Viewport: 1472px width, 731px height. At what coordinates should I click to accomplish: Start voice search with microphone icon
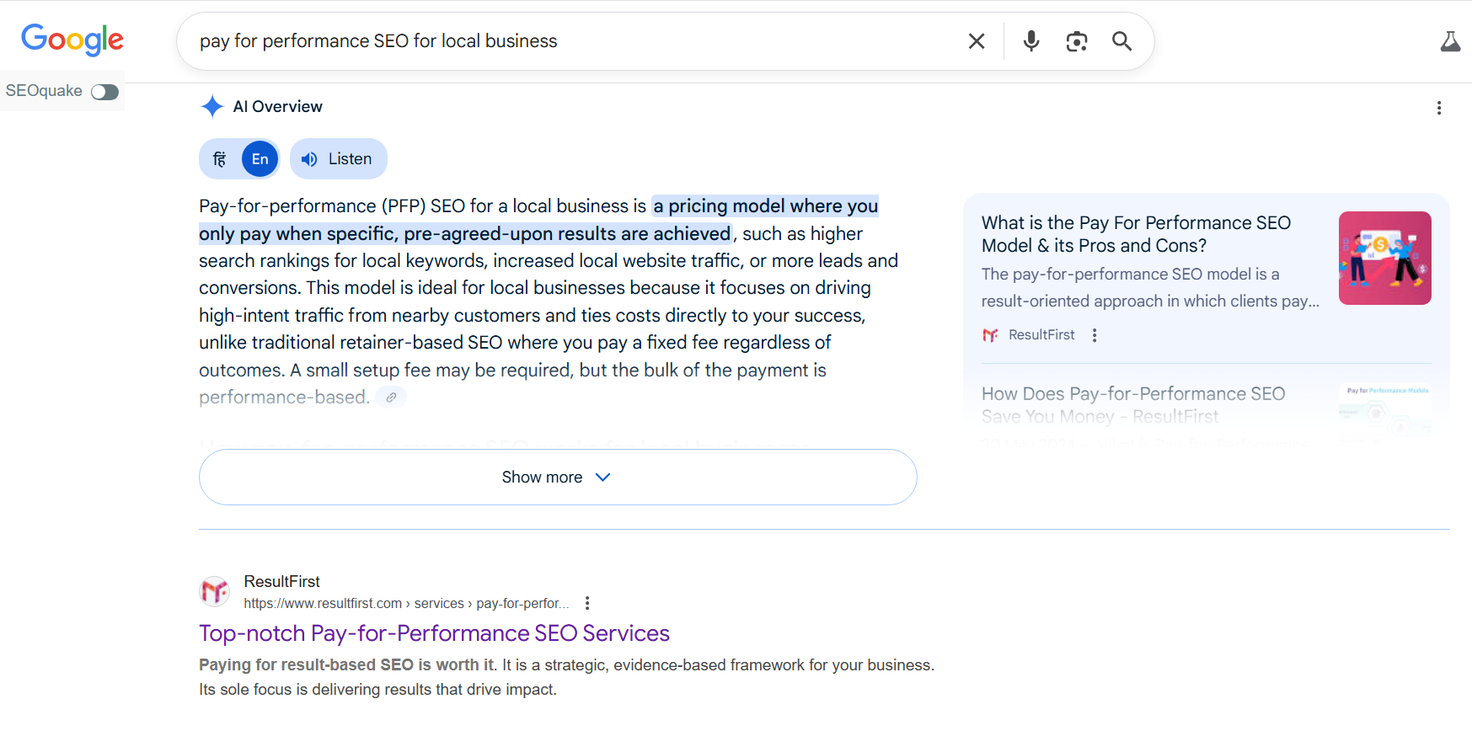point(1031,41)
